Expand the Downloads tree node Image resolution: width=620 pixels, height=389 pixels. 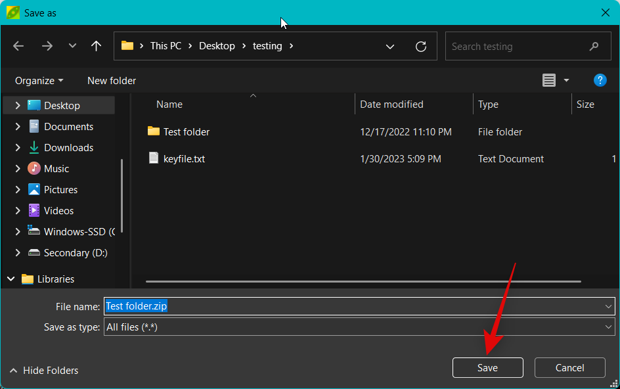[18, 148]
